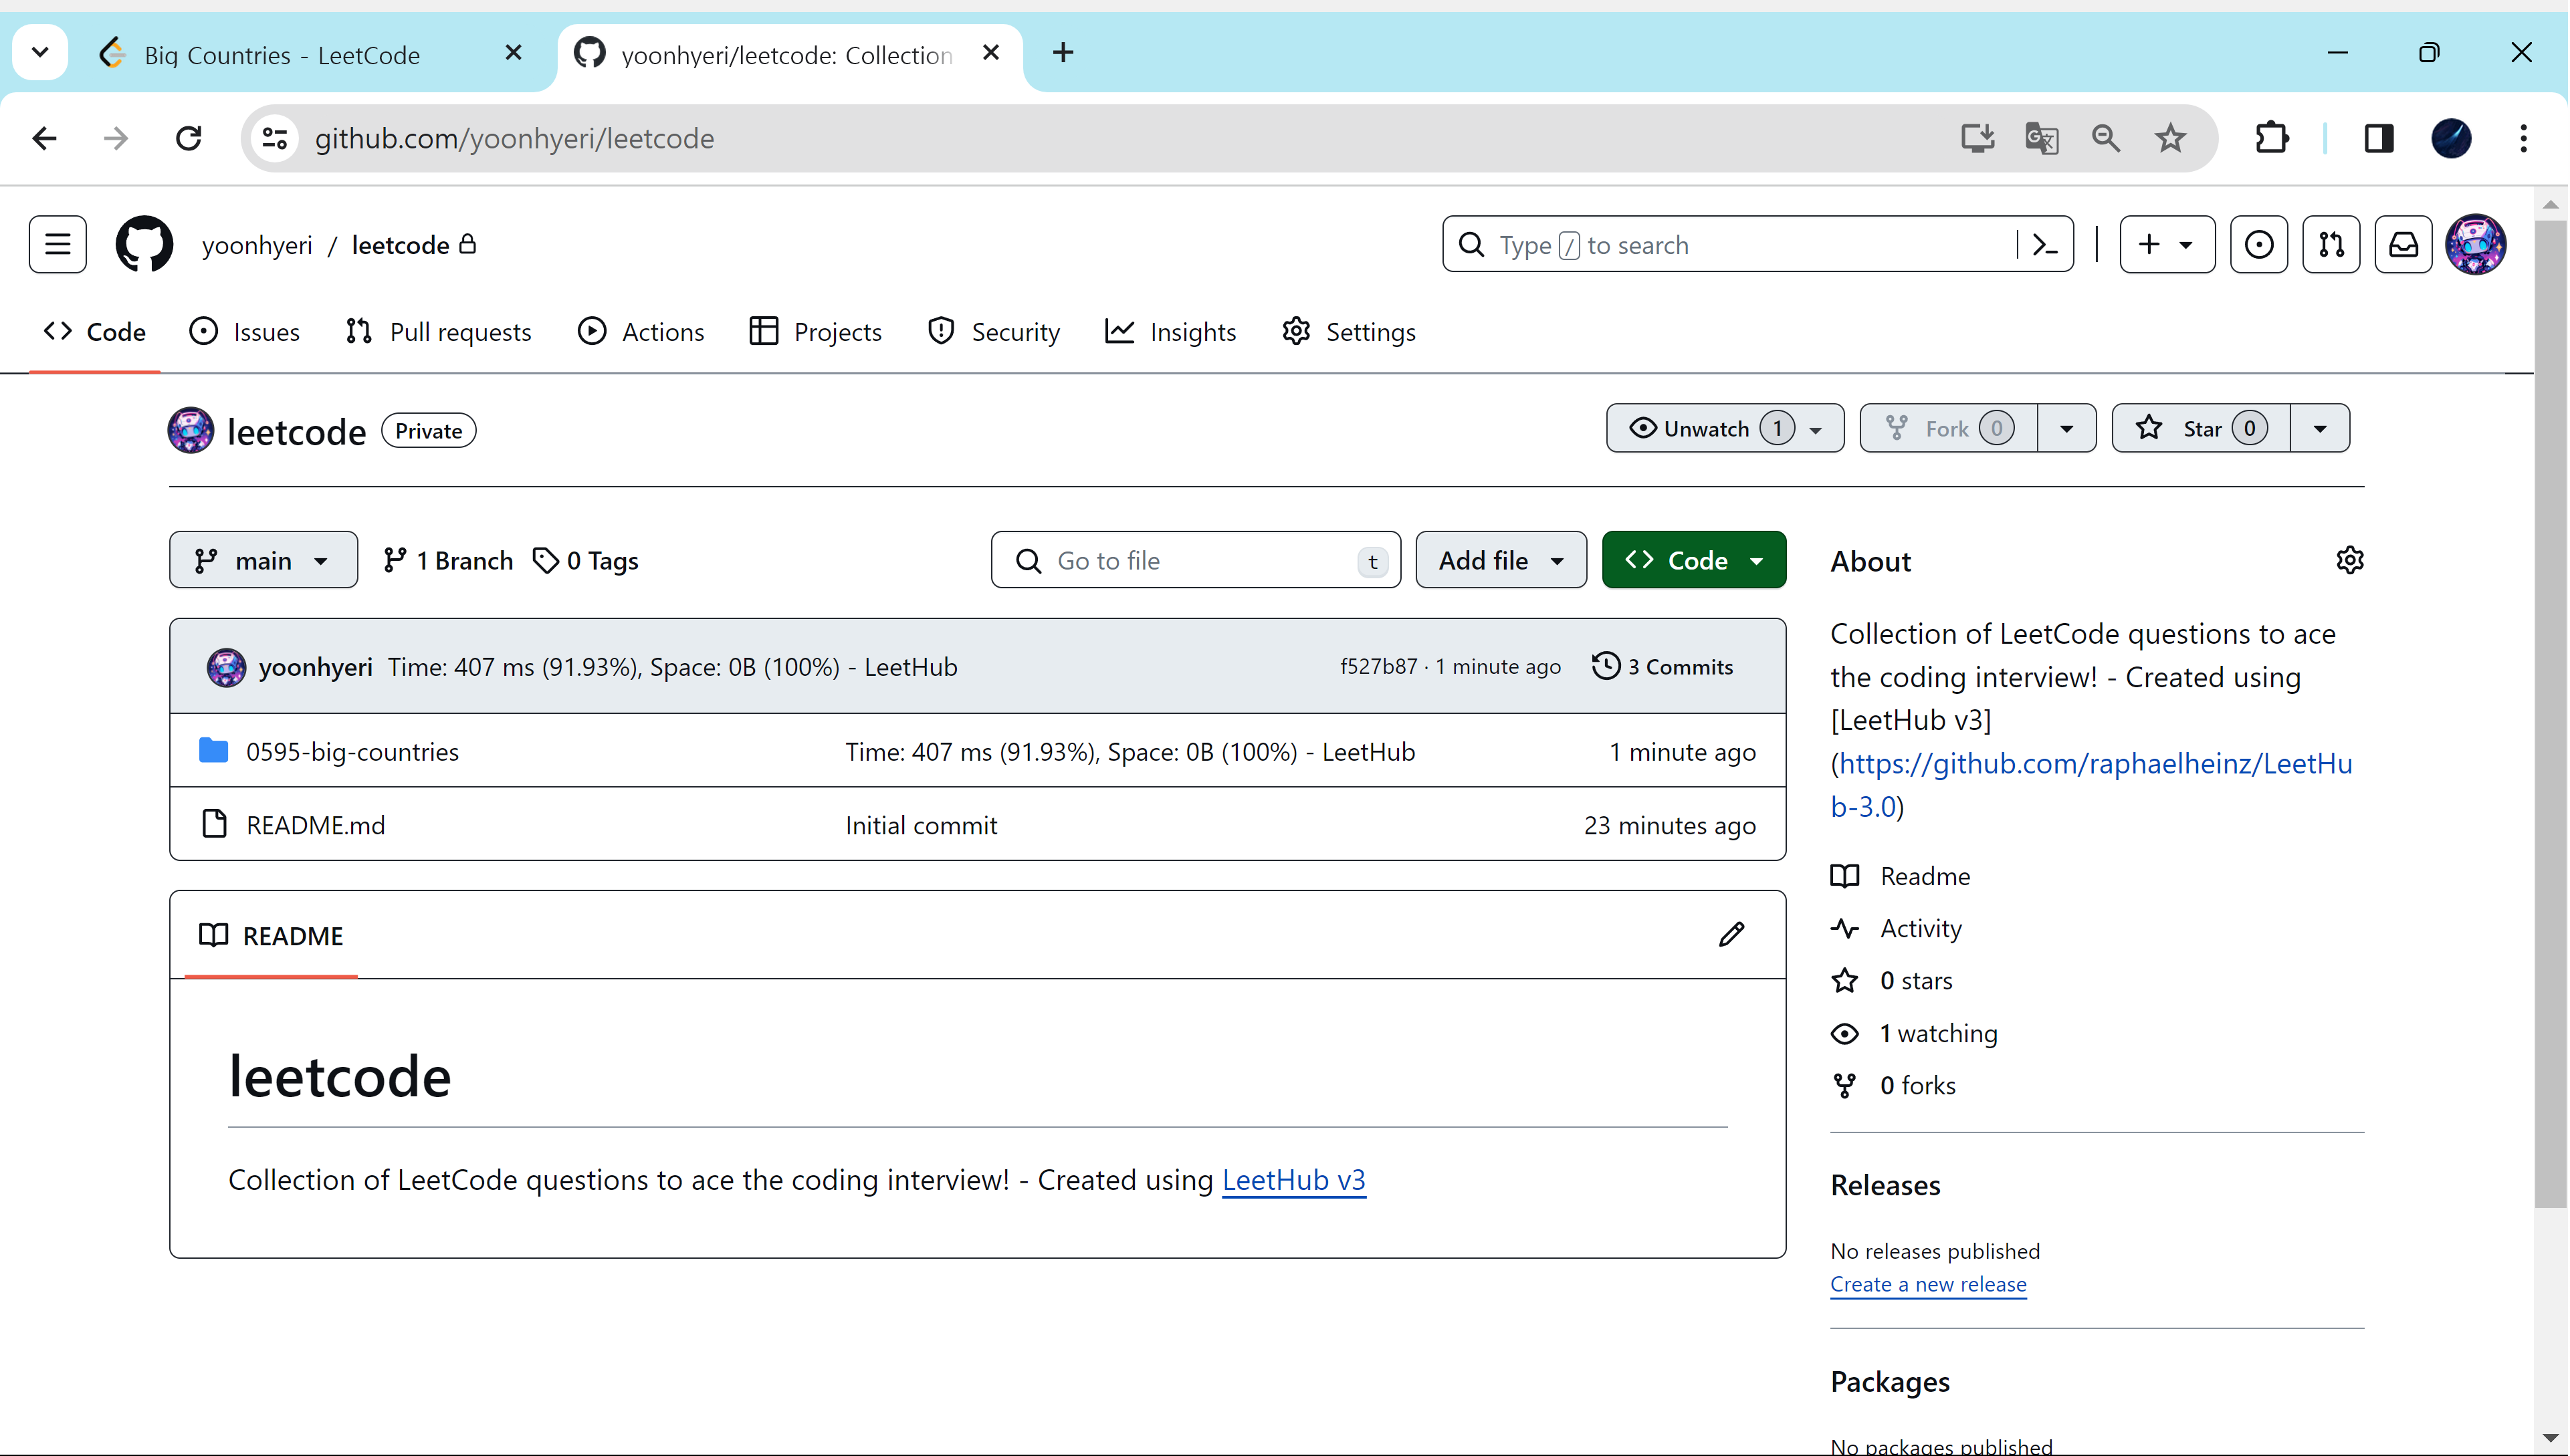Click the issues icon in top header
The height and width of the screenshot is (1456, 2570).
pyautogui.click(x=2258, y=244)
